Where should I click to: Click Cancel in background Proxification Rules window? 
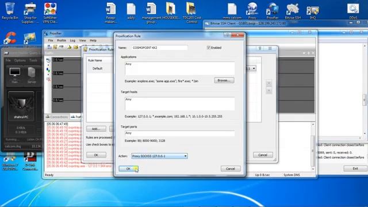(x=263, y=155)
